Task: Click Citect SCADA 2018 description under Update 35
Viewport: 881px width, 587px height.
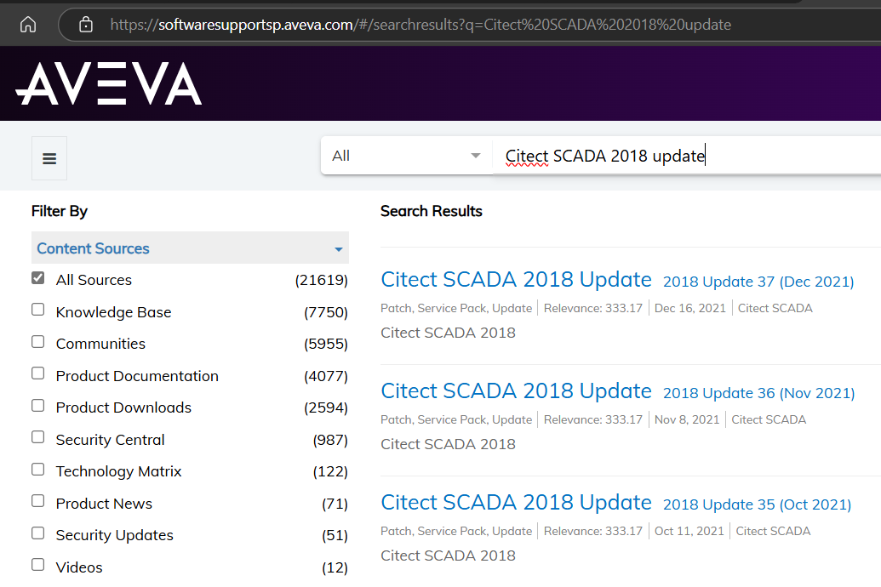Action: tap(448, 556)
